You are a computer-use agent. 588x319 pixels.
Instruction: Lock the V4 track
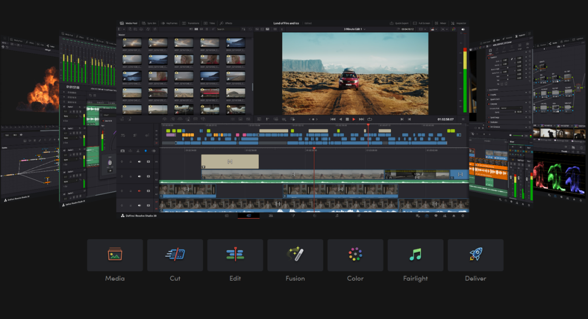[131, 162]
